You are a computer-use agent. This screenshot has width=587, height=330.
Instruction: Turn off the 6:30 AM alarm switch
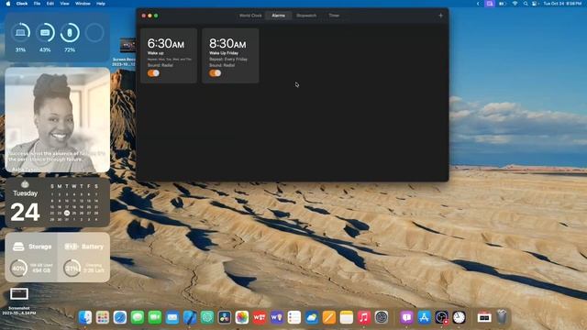[153, 73]
